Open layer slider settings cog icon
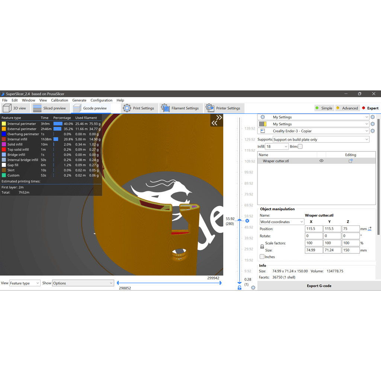The height and width of the screenshot is (381, 381). [x=253, y=288]
